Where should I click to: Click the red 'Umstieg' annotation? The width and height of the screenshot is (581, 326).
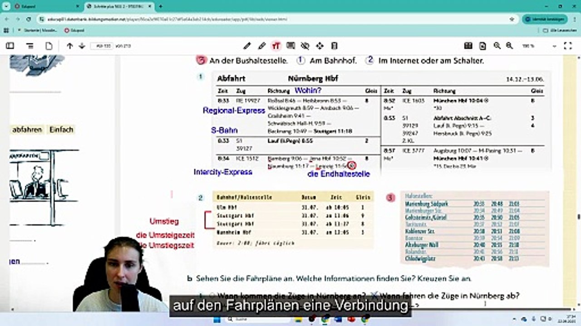[164, 221]
